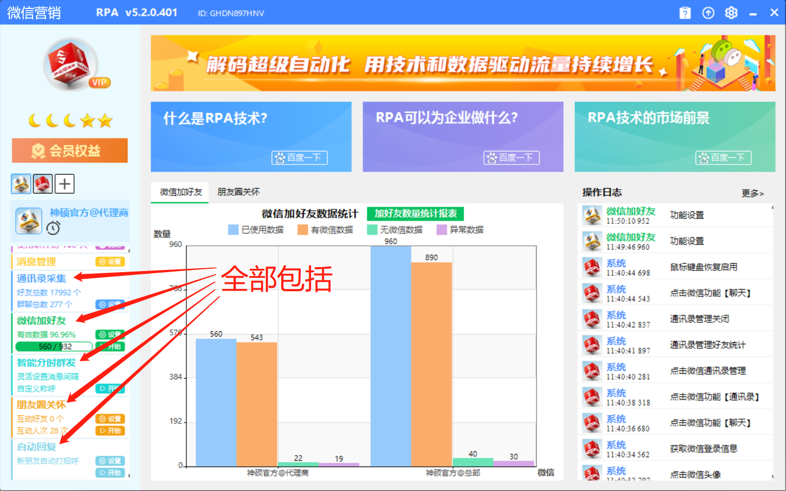Screen dimensions: 786x491
Task: Click the upload/update arrow icon
Action: 709,13
